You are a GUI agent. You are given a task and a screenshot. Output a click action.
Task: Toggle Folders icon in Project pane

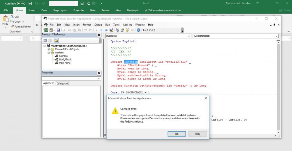point(56,40)
